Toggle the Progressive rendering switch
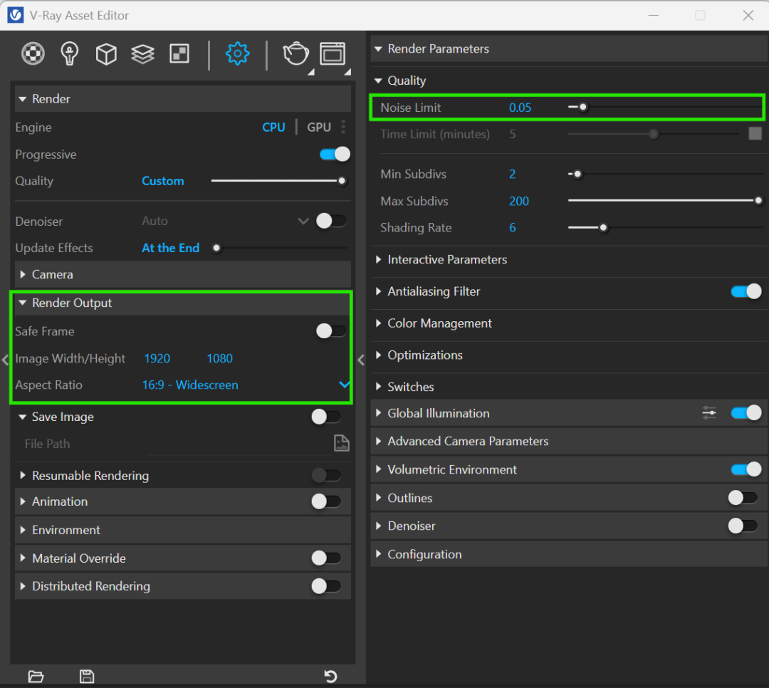769x688 pixels. pyautogui.click(x=335, y=154)
